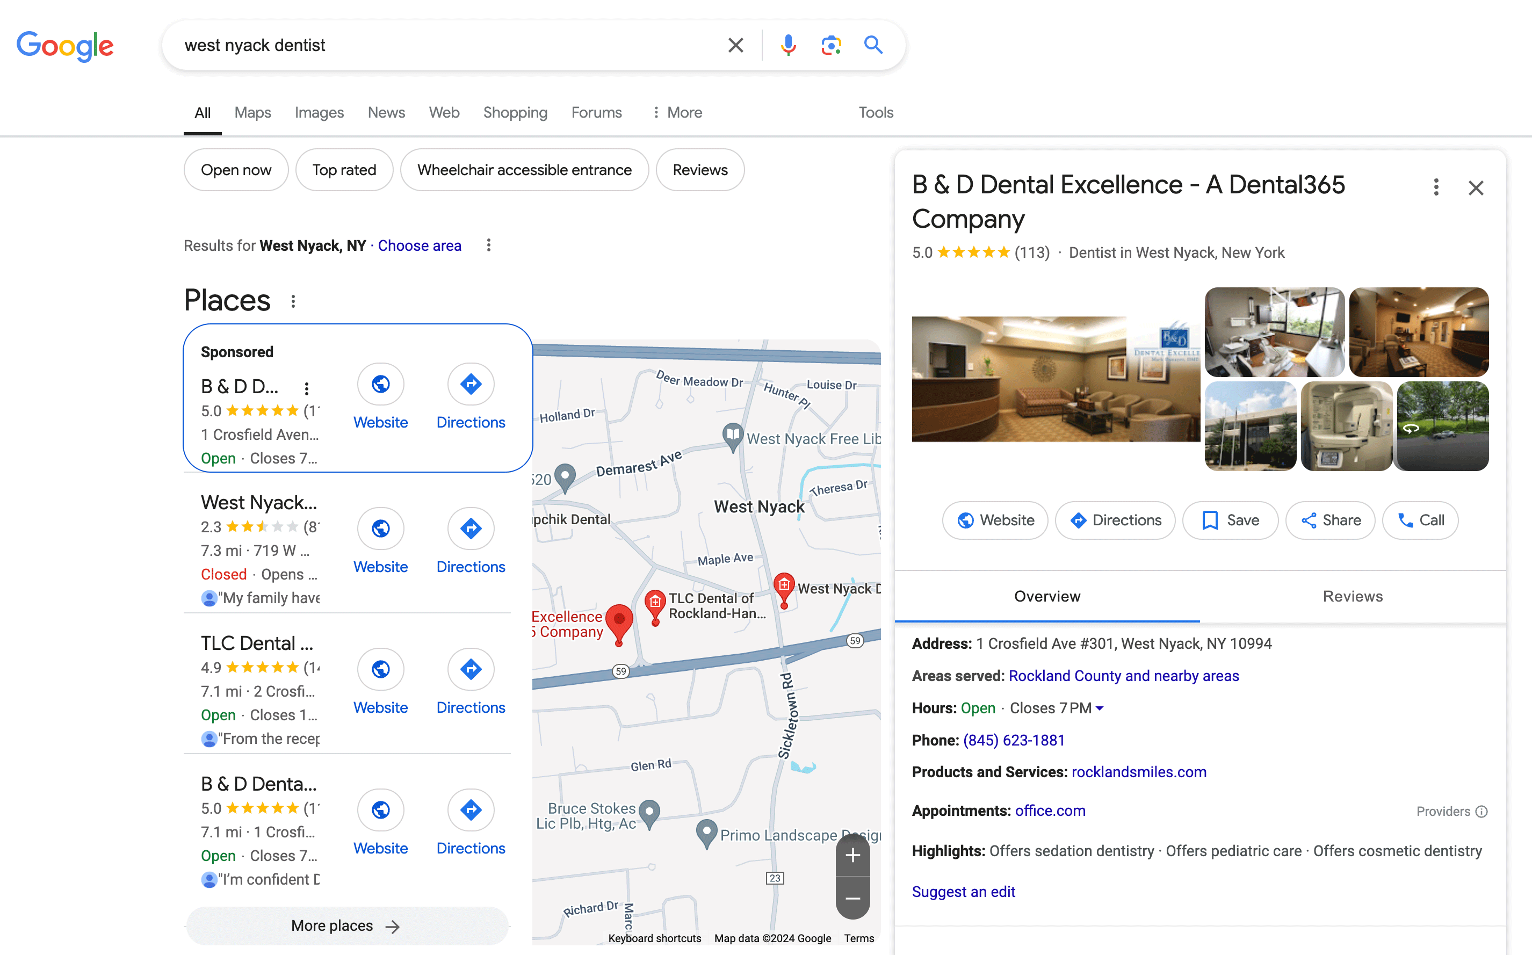The height and width of the screenshot is (955, 1532).
Task: Open the three-dot menu in the business panel
Action: [x=1436, y=187]
